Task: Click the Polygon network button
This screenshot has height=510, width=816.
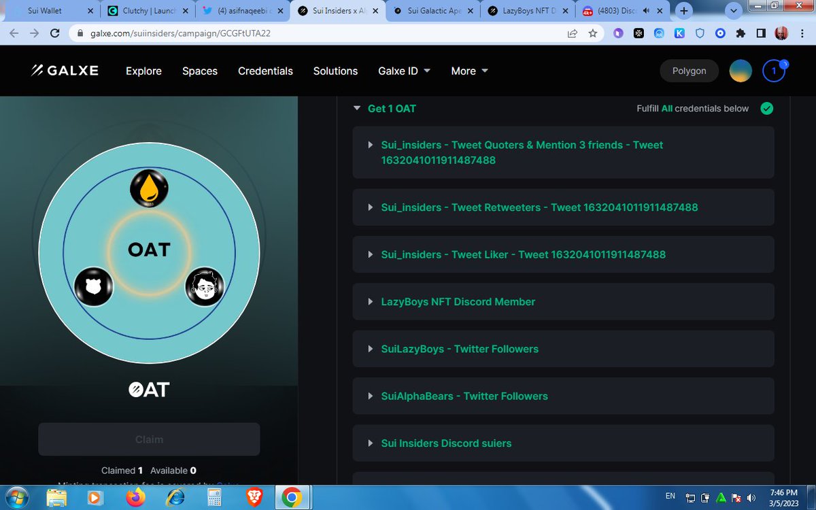Action: (690, 71)
